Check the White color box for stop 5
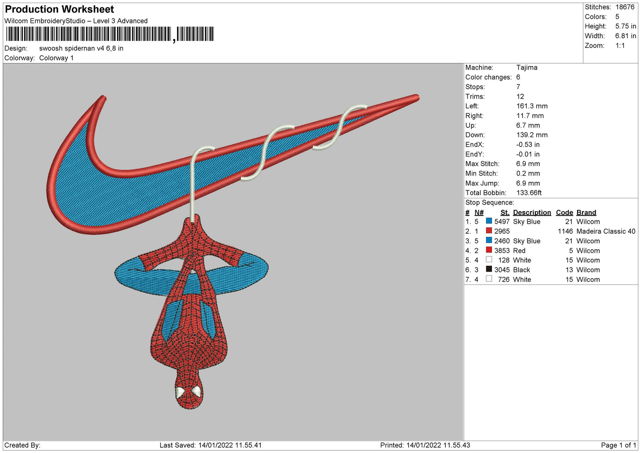Viewport: 641px width, 453px height. (489, 260)
